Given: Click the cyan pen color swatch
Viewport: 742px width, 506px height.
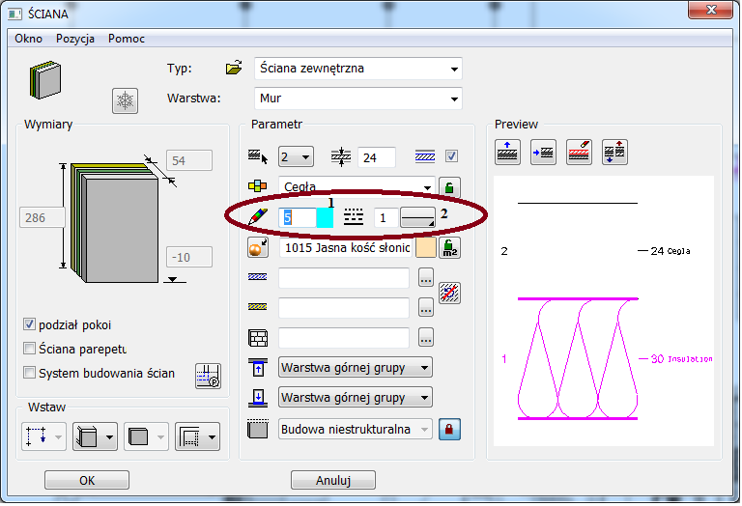Looking at the screenshot, I should tap(325, 218).
